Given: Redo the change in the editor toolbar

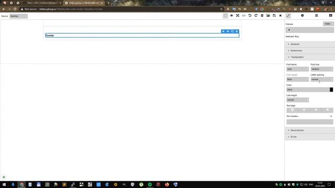Looking at the screenshot, I should [256, 16].
